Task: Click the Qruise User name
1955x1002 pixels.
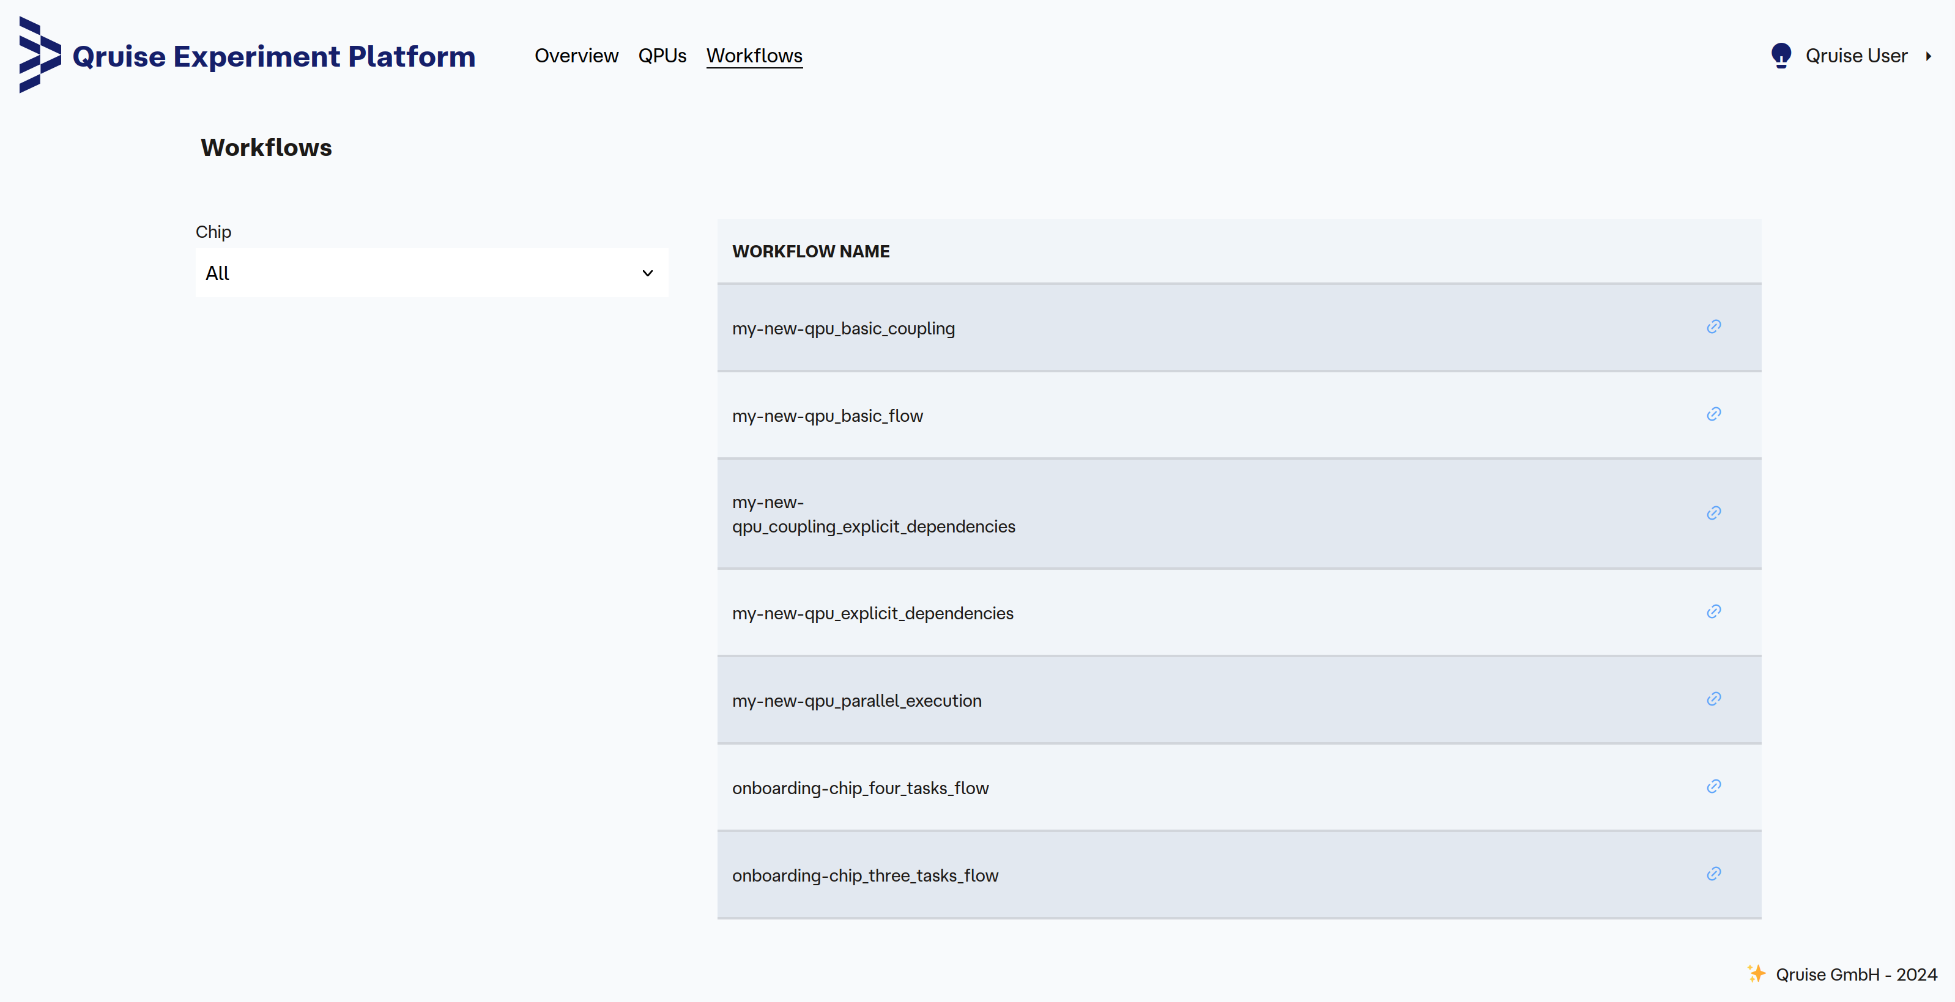Action: tap(1855, 56)
